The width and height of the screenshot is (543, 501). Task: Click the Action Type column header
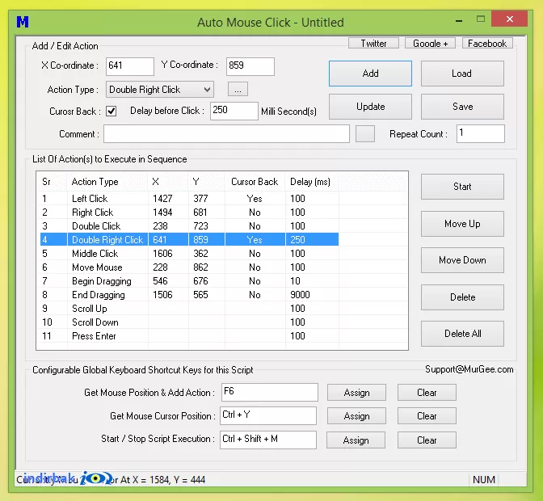pyautogui.click(x=107, y=182)
